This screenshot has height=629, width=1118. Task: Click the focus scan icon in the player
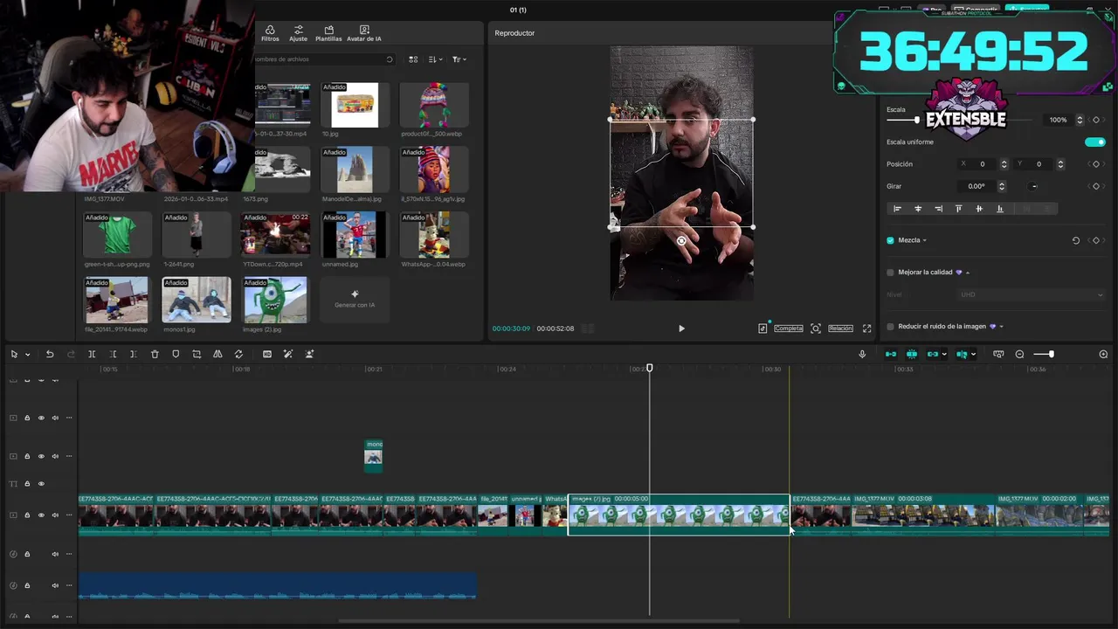point(816,328)
